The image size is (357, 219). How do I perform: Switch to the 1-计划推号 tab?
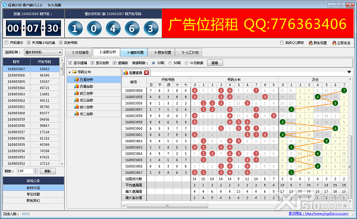(79, 52)
